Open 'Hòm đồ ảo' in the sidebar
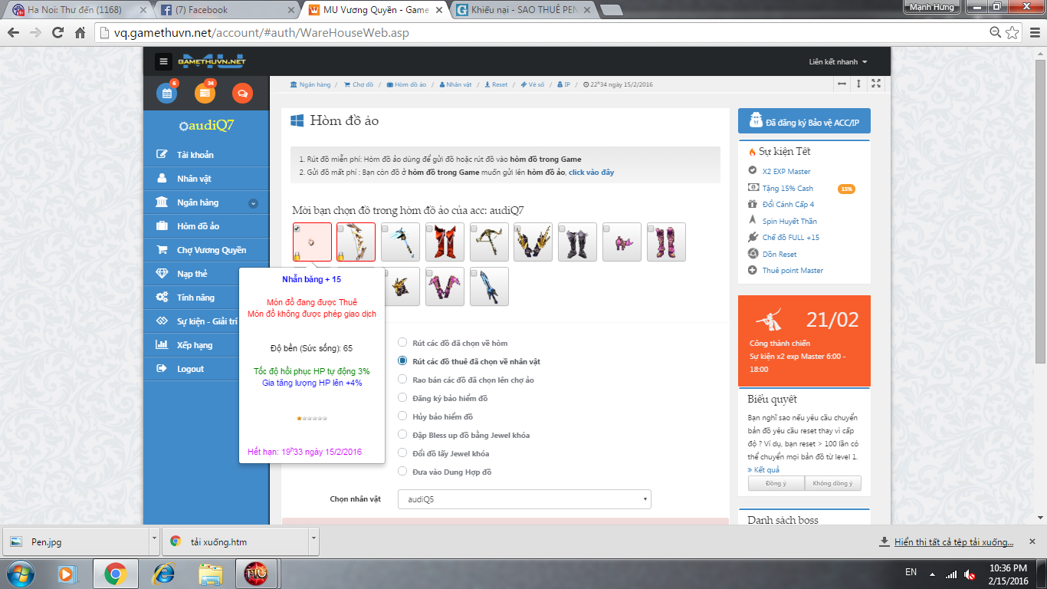 click(x=206, y=226)
